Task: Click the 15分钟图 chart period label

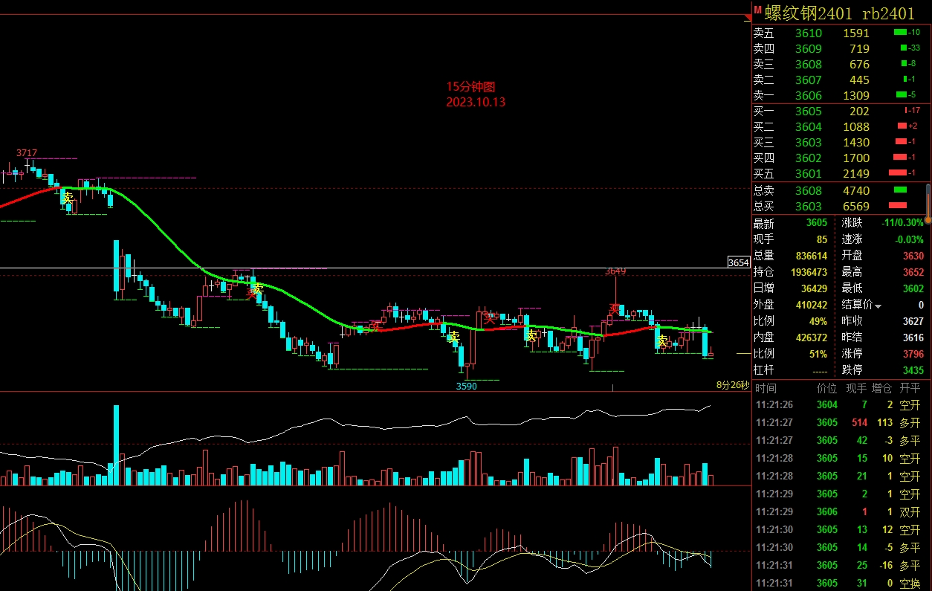Action: (x=470, y=87)
